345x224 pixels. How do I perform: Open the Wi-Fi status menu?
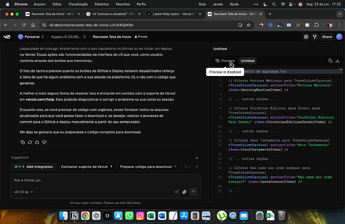(x=282, y=4)
